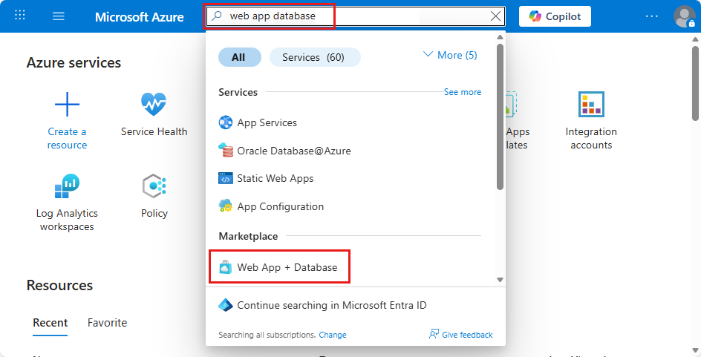Image resolution: width=701 pixels, height=357 pixels.
Task: Click the Oracle Database@Azure icon
Action: click(226, 151)
